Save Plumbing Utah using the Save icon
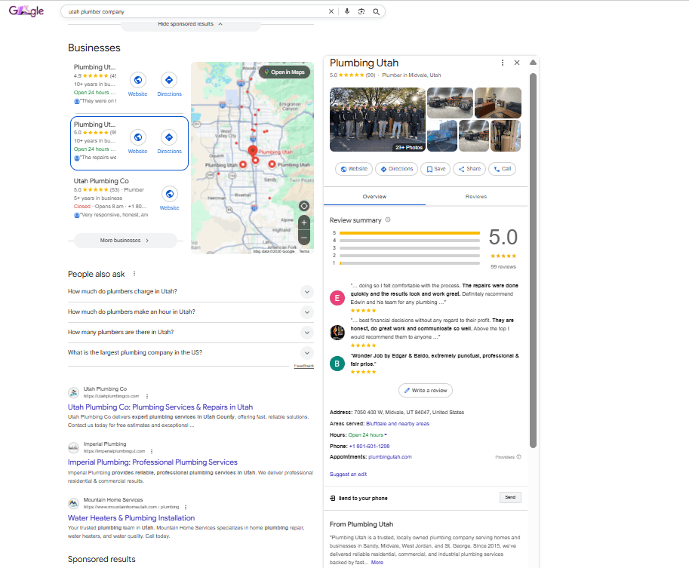Image resolution: width=689 pixels, height=568 pixels. (435, 168)
